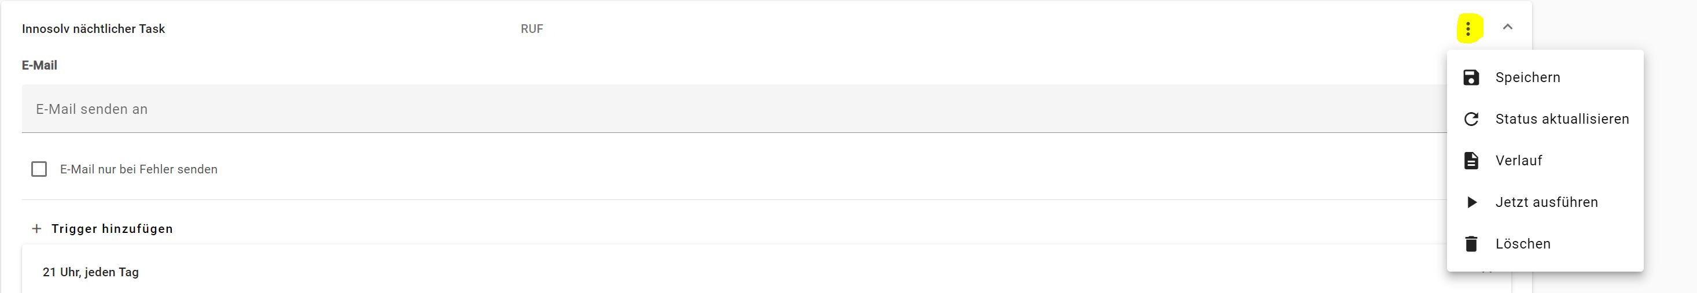
Task: Click the play triangle icon
Action: [1471, 202]
